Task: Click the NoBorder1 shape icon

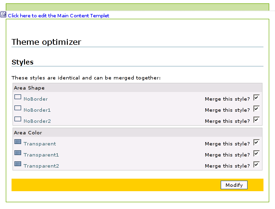Action: 18,108
